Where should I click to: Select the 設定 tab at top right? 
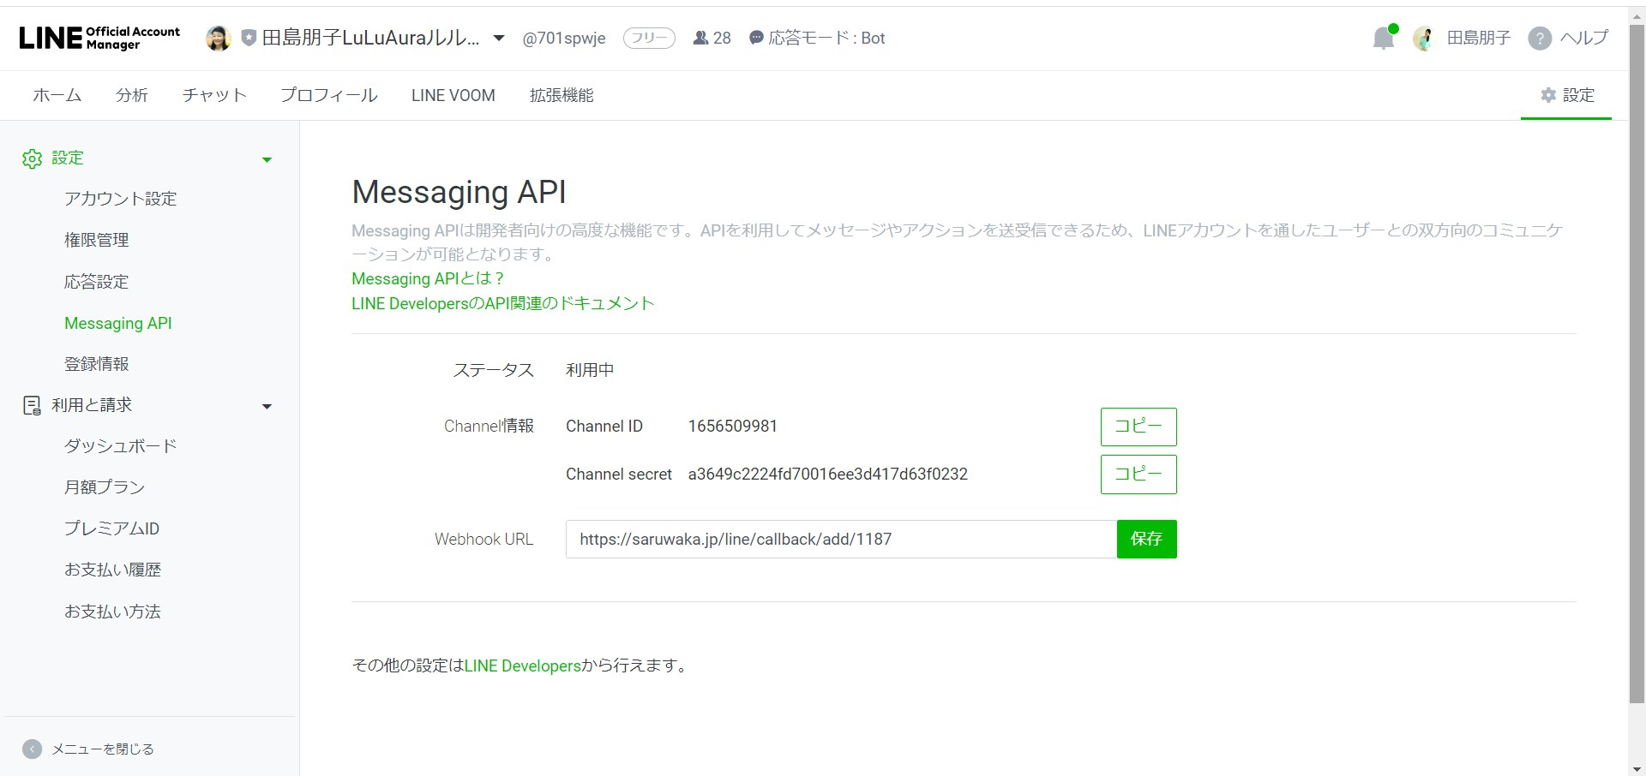point(1567,95)
